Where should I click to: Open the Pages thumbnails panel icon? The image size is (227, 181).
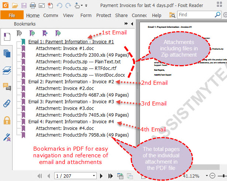7,53
